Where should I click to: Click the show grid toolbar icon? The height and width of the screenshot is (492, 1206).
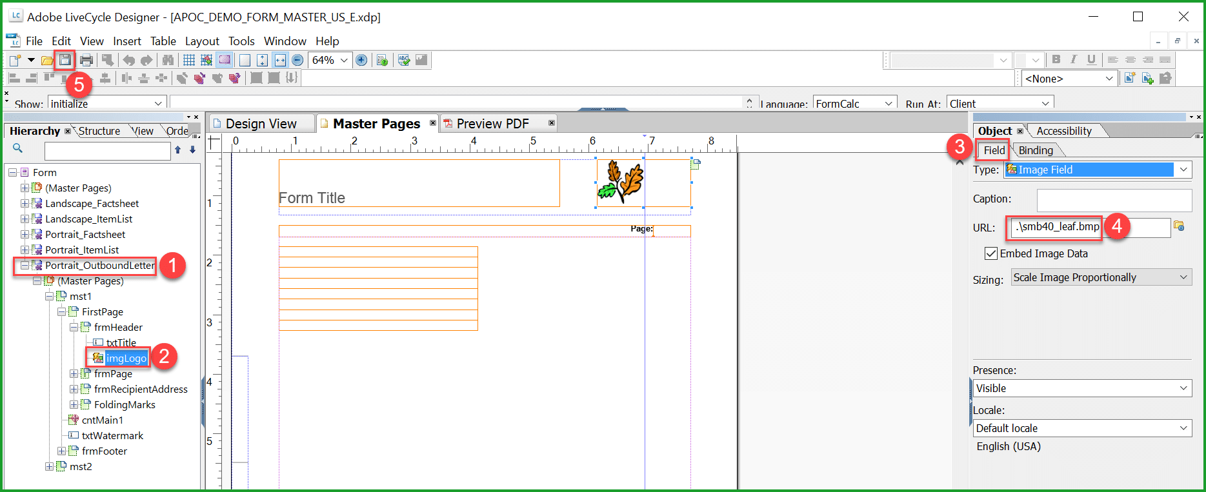click(x=189, y=61)
